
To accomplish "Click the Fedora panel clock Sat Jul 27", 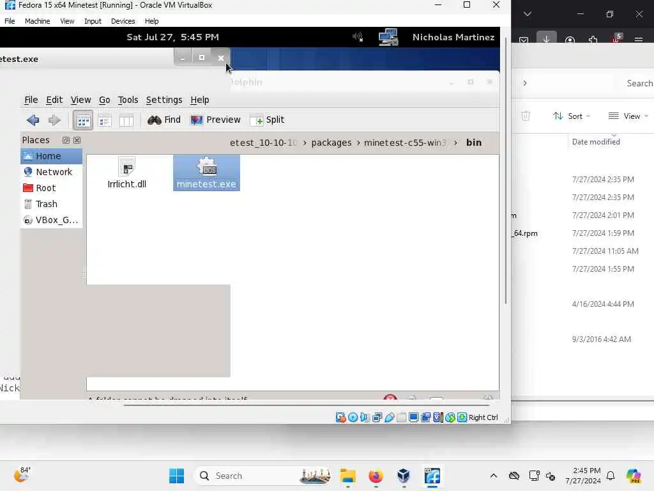I will tap(172, 37).
